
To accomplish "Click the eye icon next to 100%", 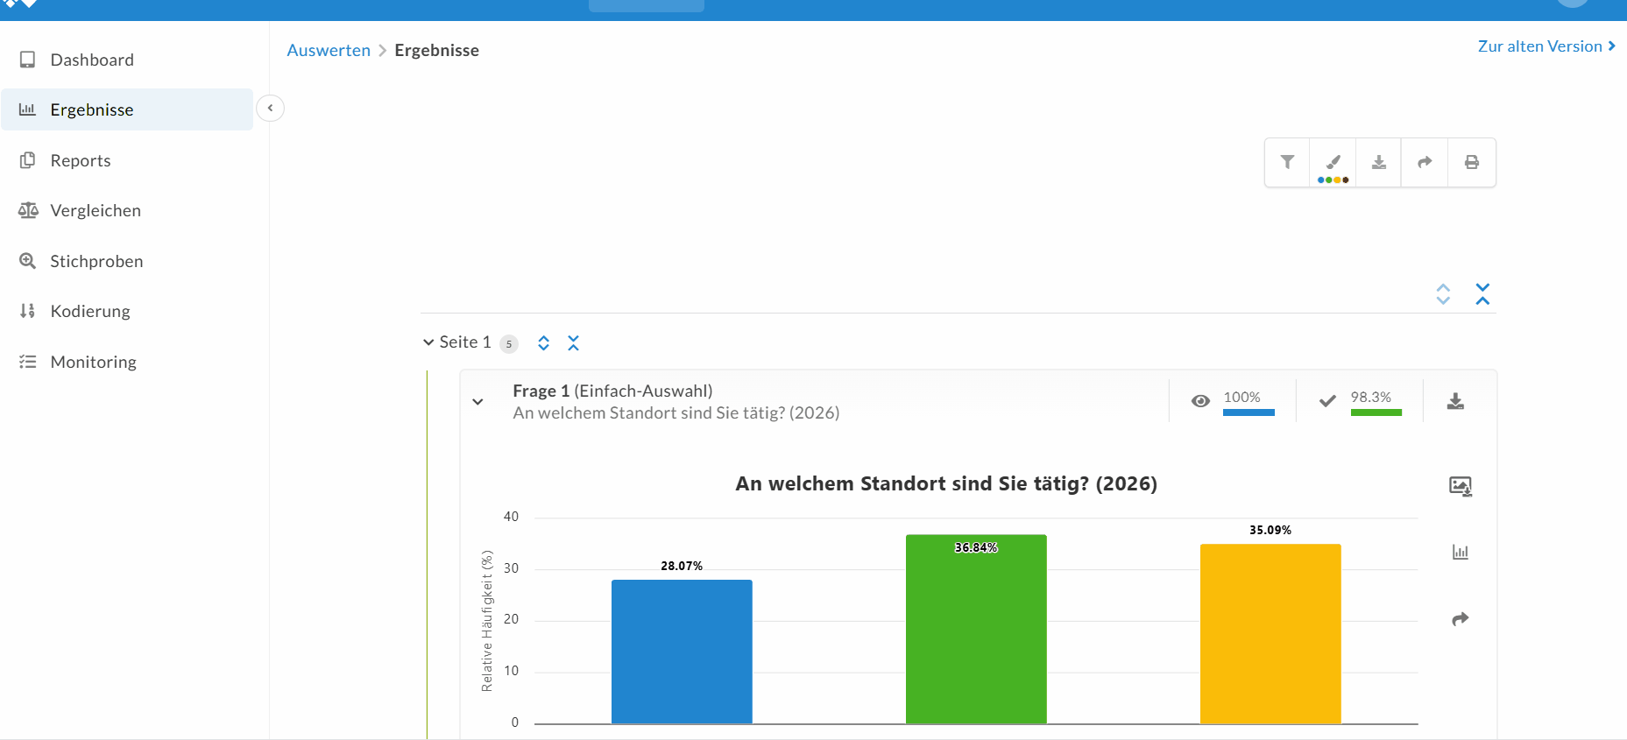I will 1200,401.
